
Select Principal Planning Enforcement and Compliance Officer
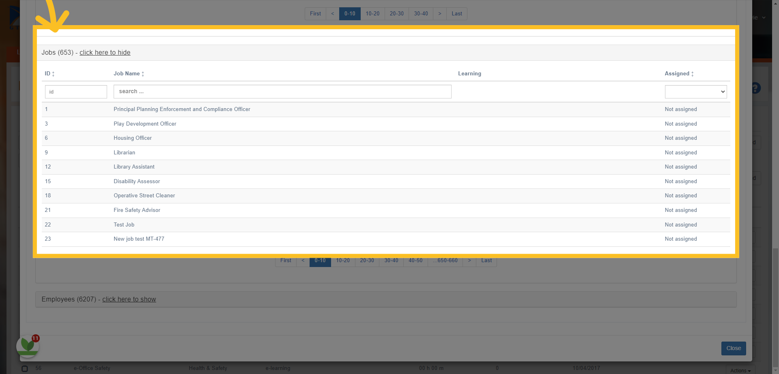[386, 109]
